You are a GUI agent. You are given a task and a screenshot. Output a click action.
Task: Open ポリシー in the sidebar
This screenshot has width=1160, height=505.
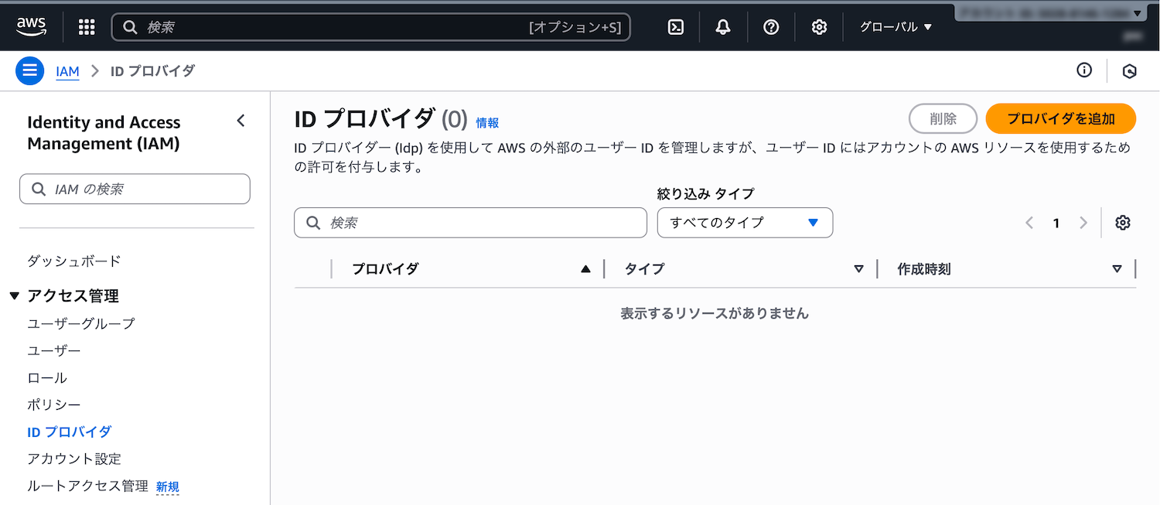[x=54, y=405]
